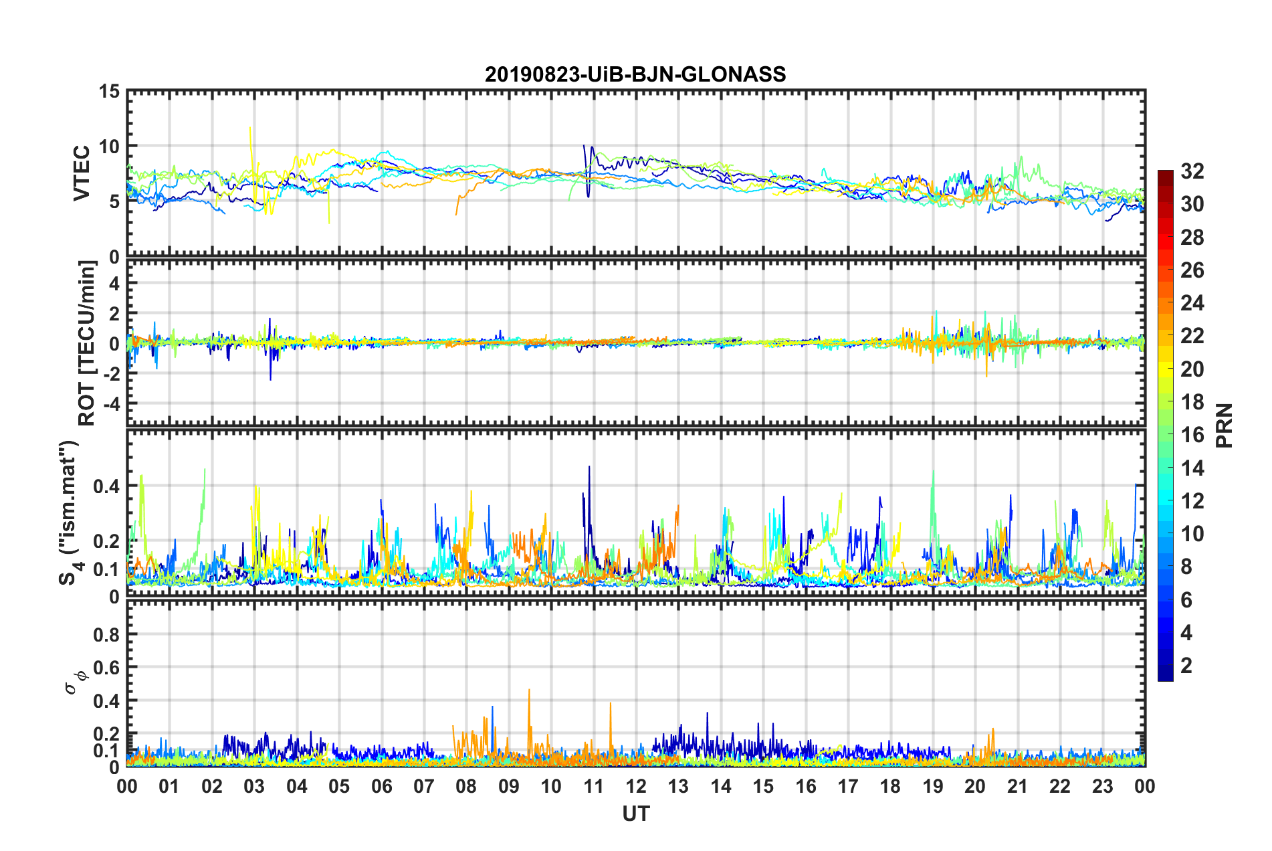Click colorbar tick label 12

coord(1192,501)
